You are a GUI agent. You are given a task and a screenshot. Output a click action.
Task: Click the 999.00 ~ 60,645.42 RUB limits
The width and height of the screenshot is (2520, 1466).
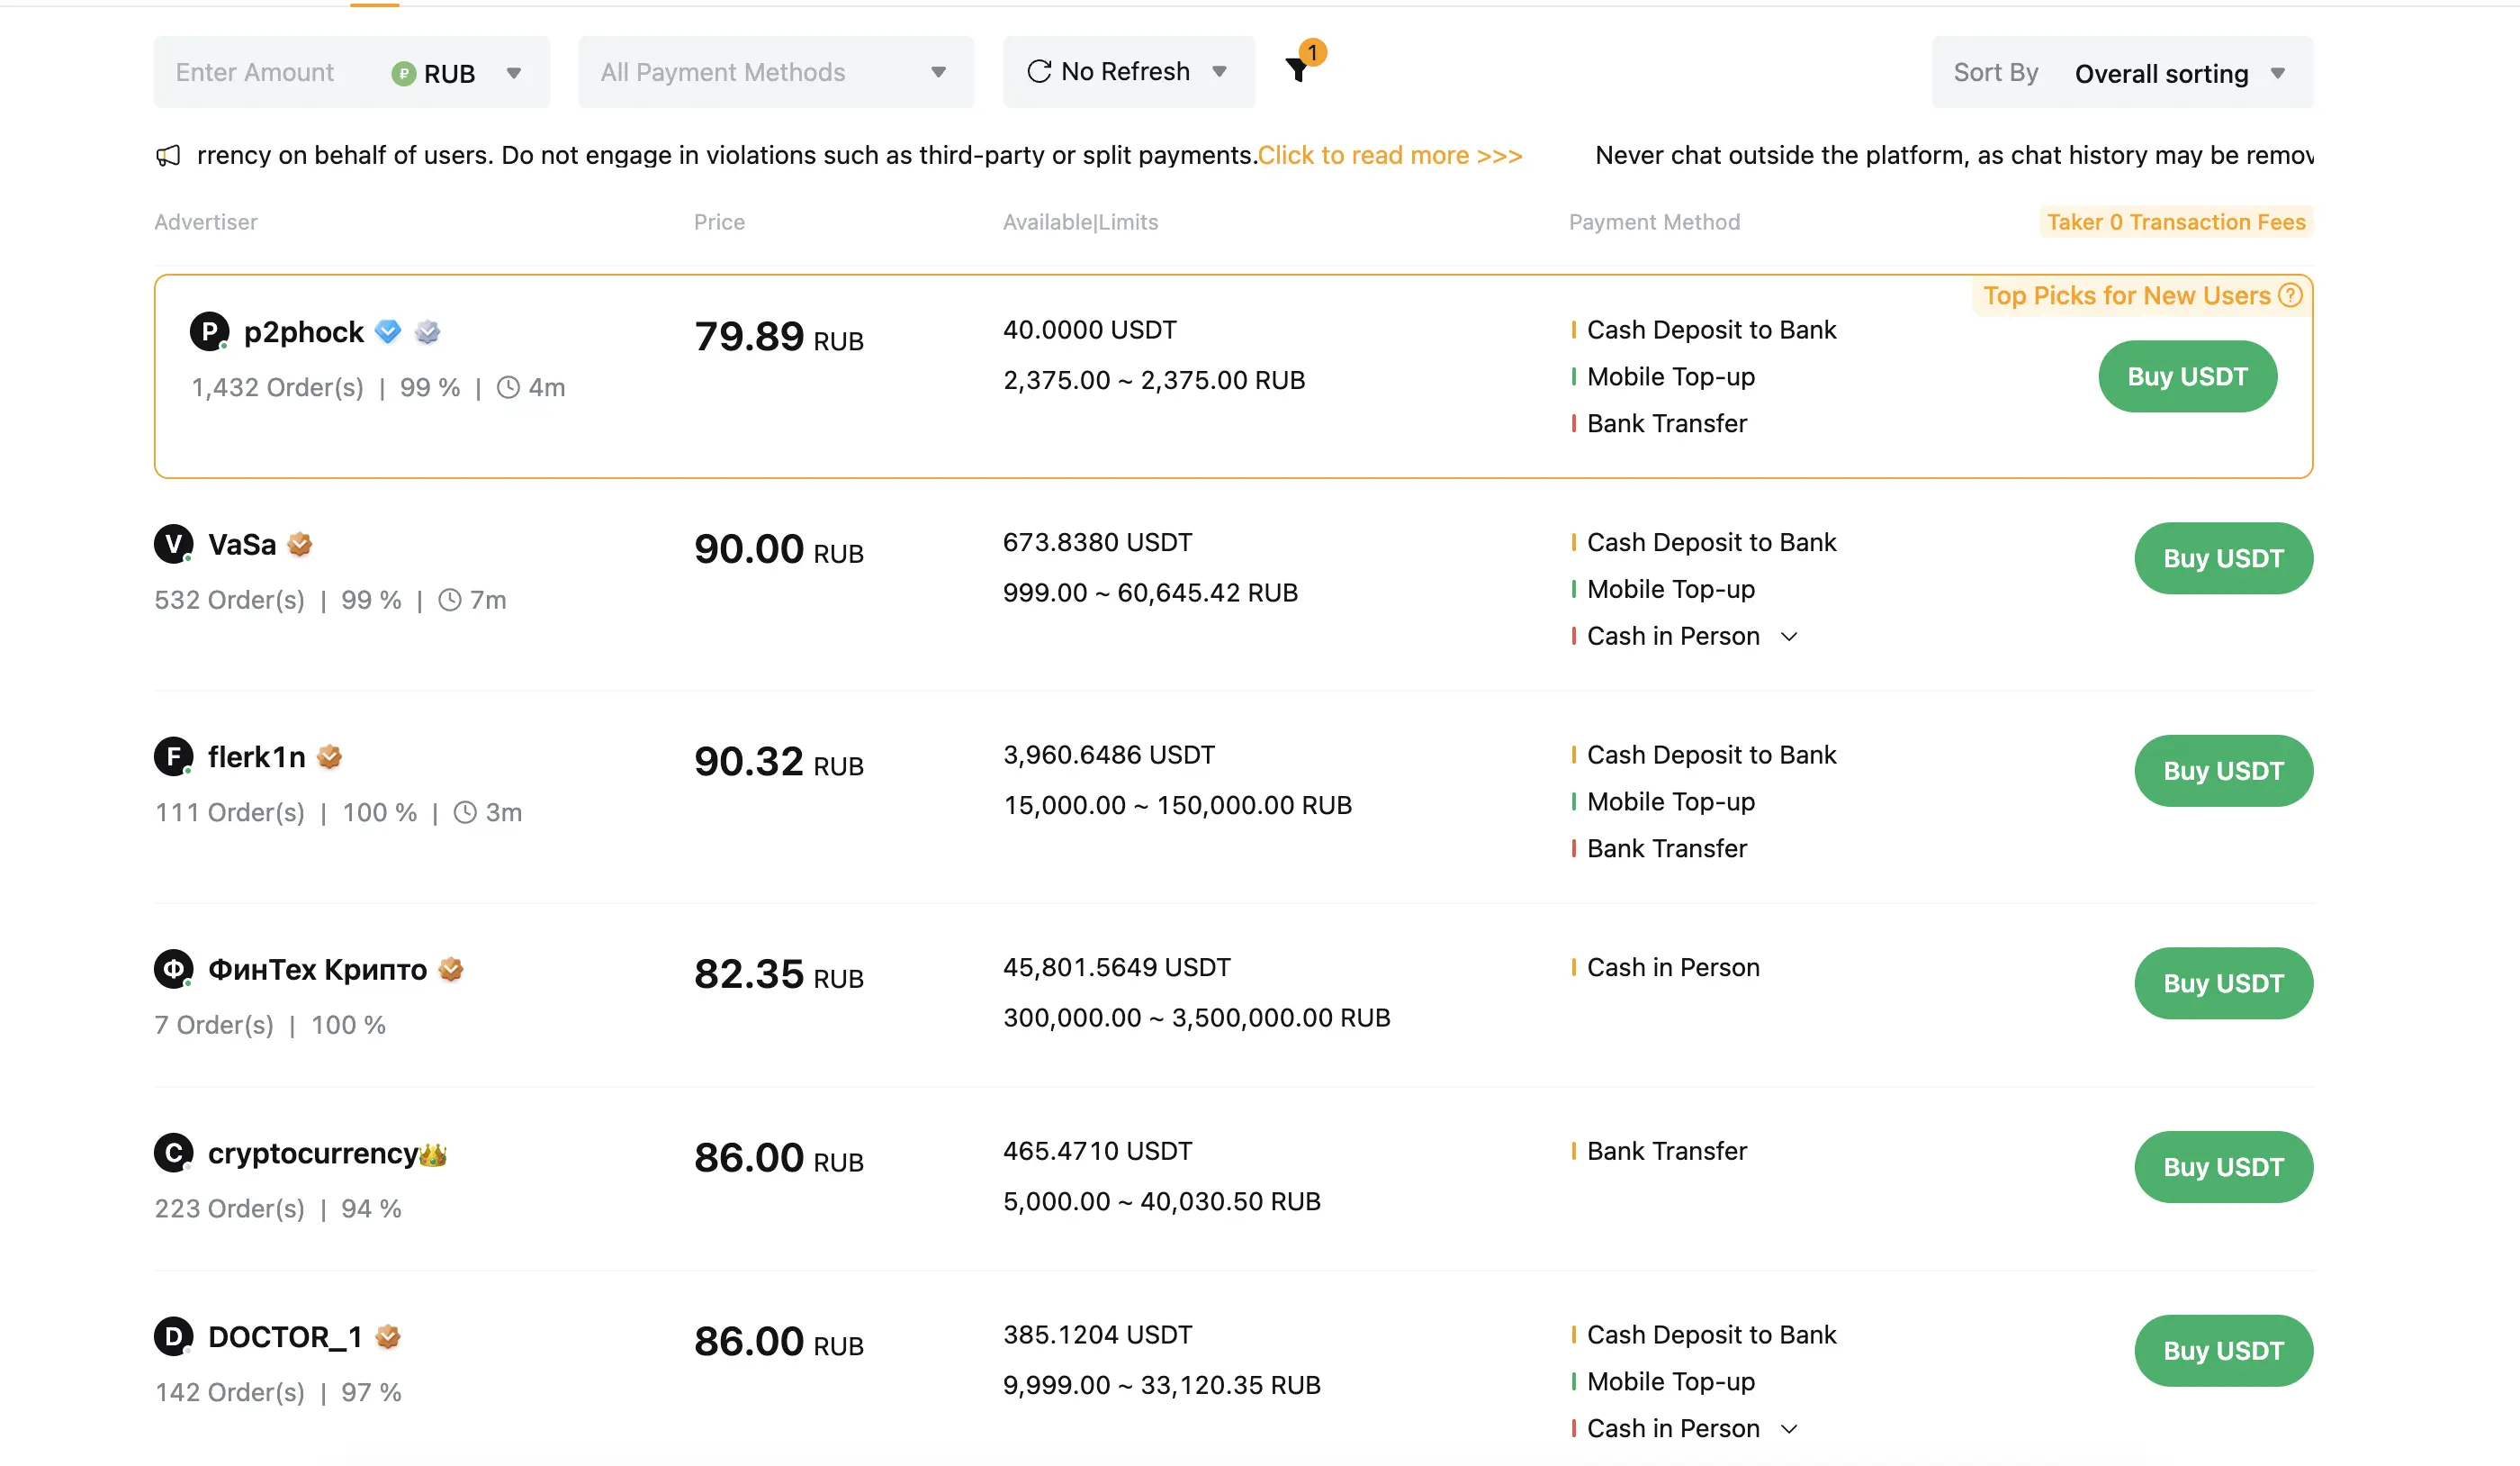1150,593
